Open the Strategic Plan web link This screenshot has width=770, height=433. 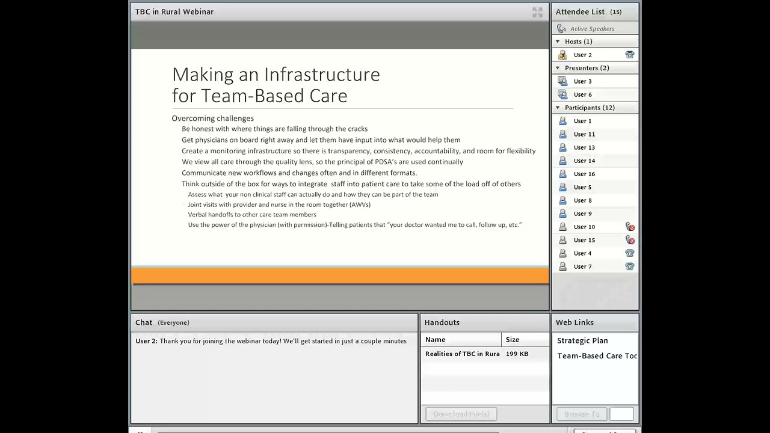[582, 340]
